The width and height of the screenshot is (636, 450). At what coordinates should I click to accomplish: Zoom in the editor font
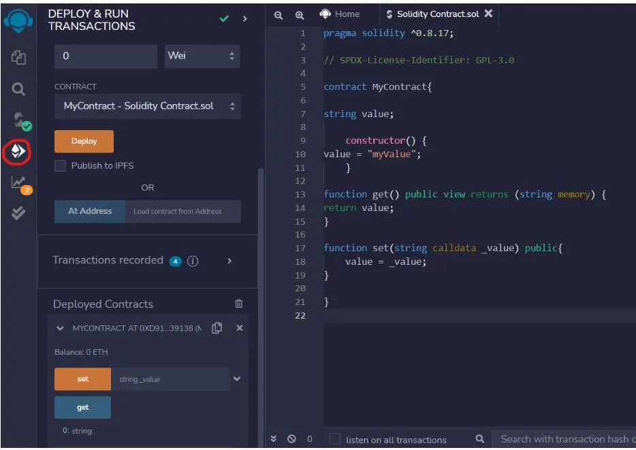[300, 16]
